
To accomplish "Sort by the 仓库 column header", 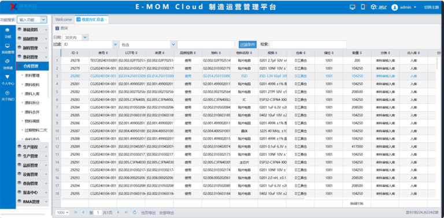I will tap(301, 53).
